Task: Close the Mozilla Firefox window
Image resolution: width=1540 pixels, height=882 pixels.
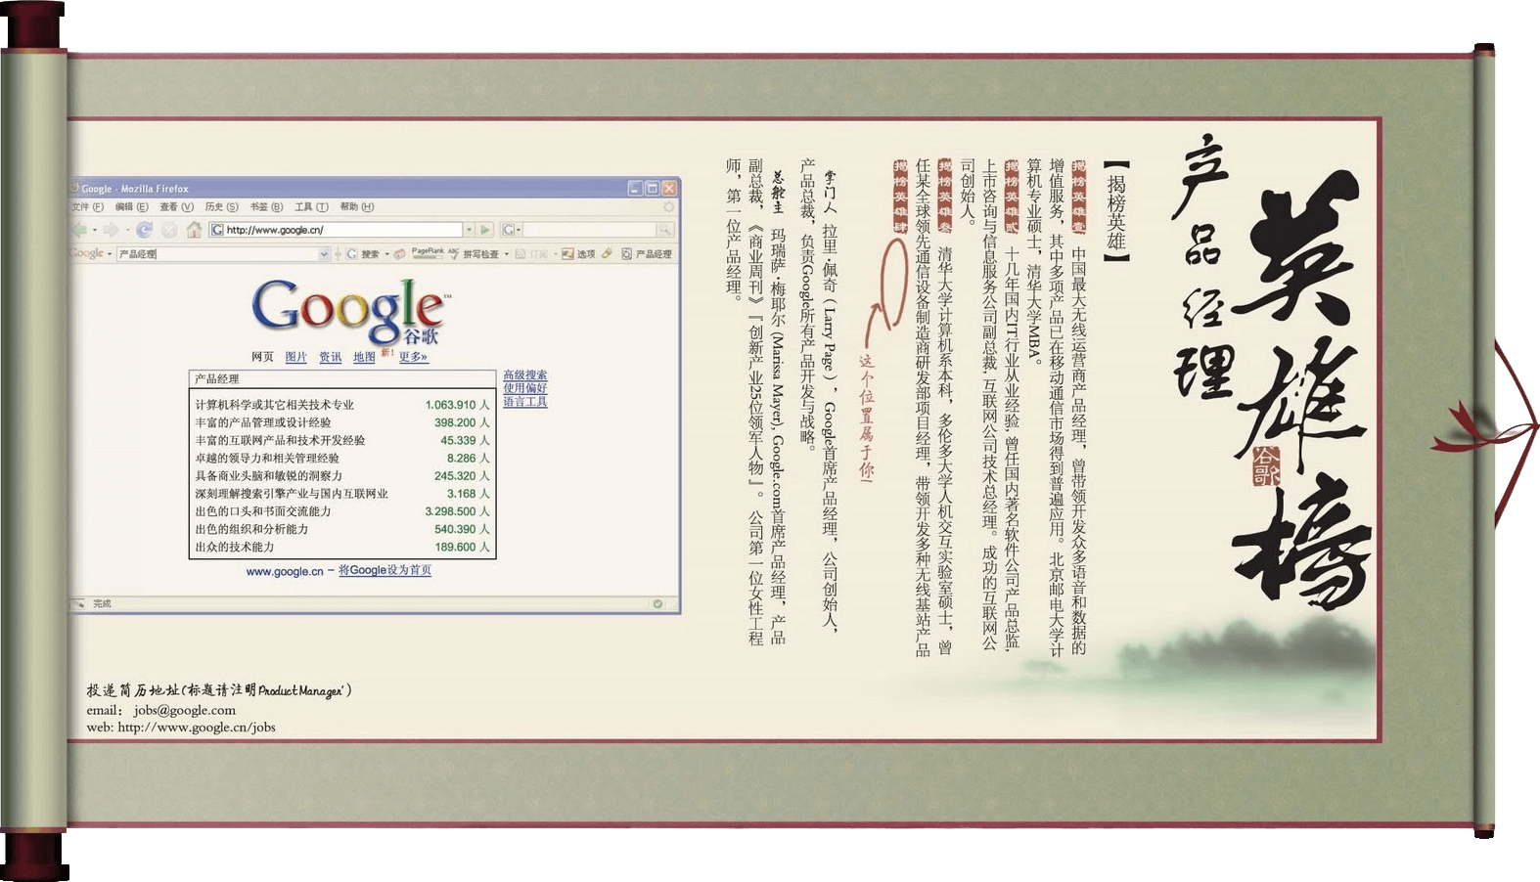Action: pos(669,188)
